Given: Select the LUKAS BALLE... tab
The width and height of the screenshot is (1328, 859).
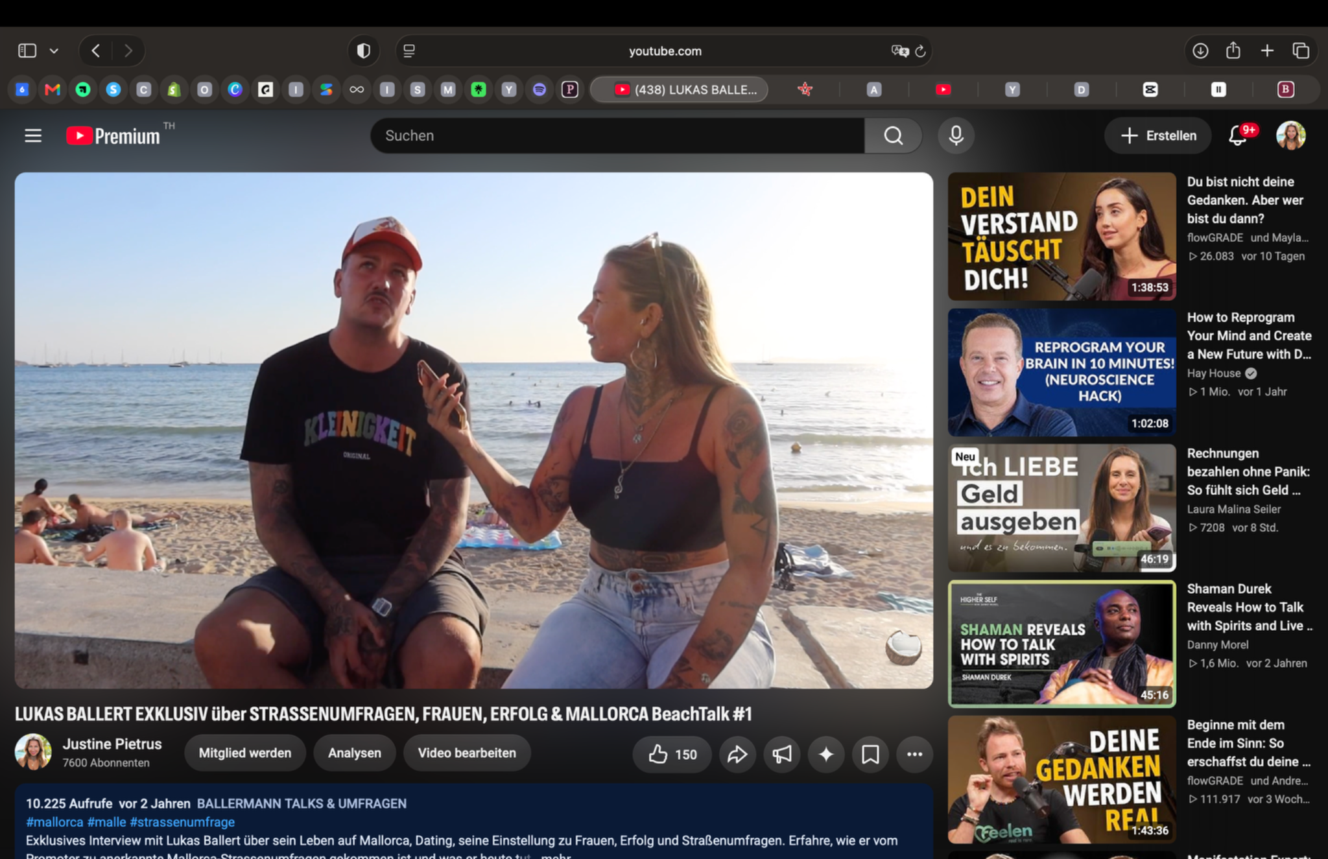Looking at the screenshot, I should tap(679, 89).
